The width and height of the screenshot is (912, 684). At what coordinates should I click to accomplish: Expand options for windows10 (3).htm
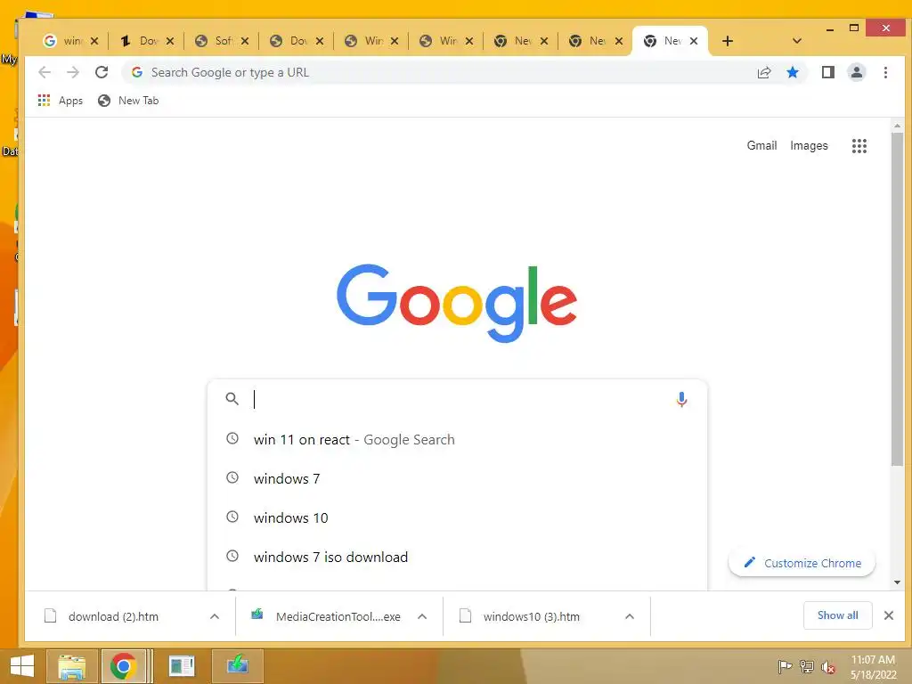click(630, 616)
